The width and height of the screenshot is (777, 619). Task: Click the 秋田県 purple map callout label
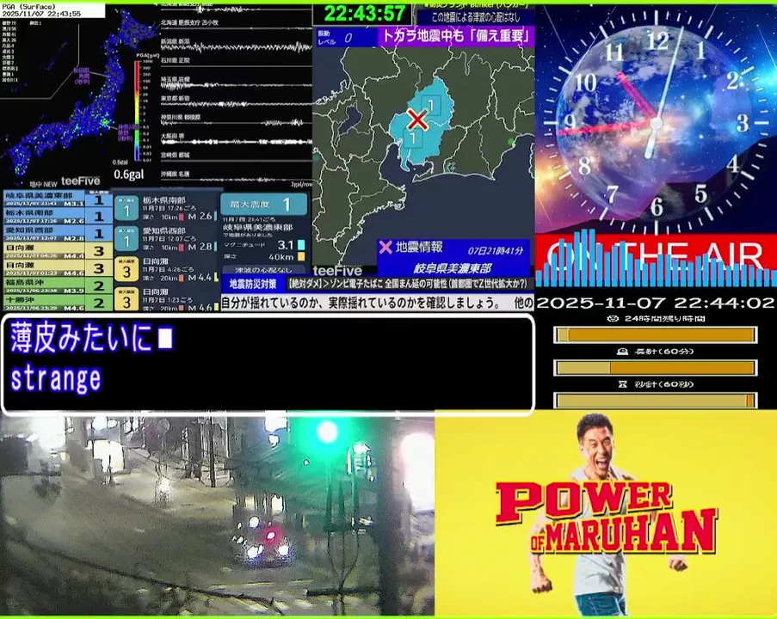(82, 77)
